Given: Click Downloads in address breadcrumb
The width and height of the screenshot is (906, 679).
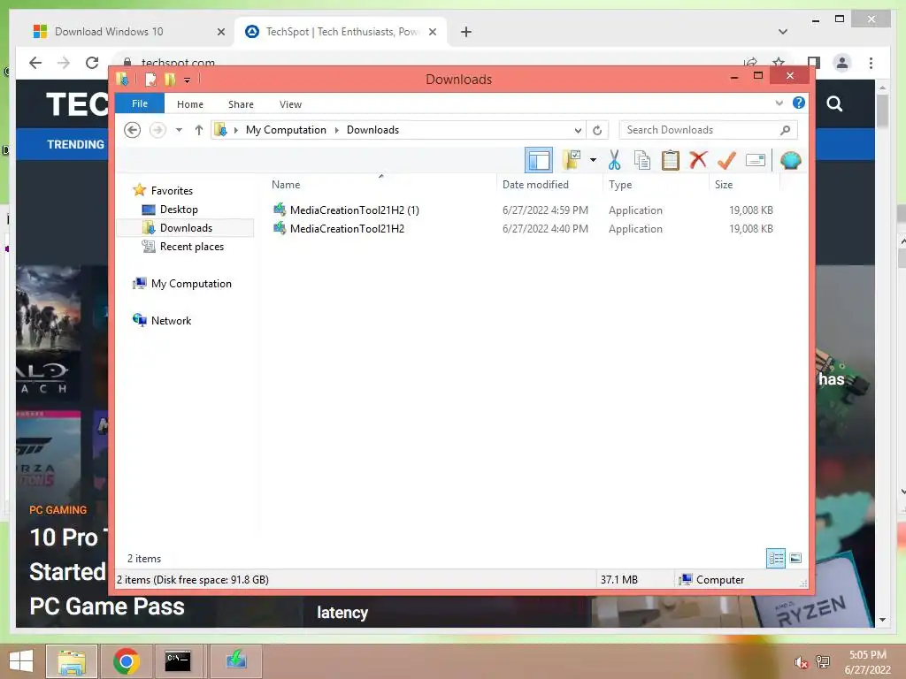Looking at the screenshot, I should click(372, 130).
